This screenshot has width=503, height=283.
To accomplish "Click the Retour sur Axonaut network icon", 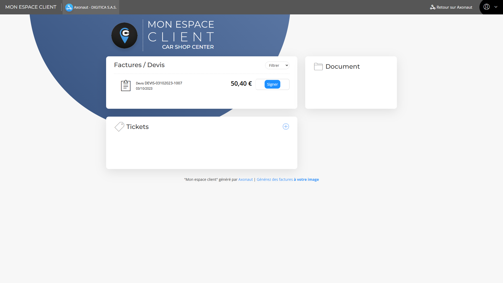I will pyautogui.click(x=433, y=7).
